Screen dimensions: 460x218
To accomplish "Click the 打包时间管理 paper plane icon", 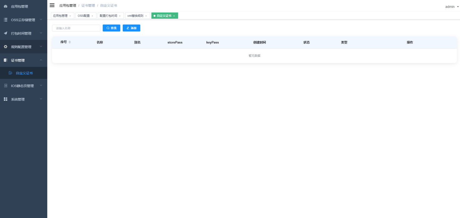I will [x=5, y=33].
